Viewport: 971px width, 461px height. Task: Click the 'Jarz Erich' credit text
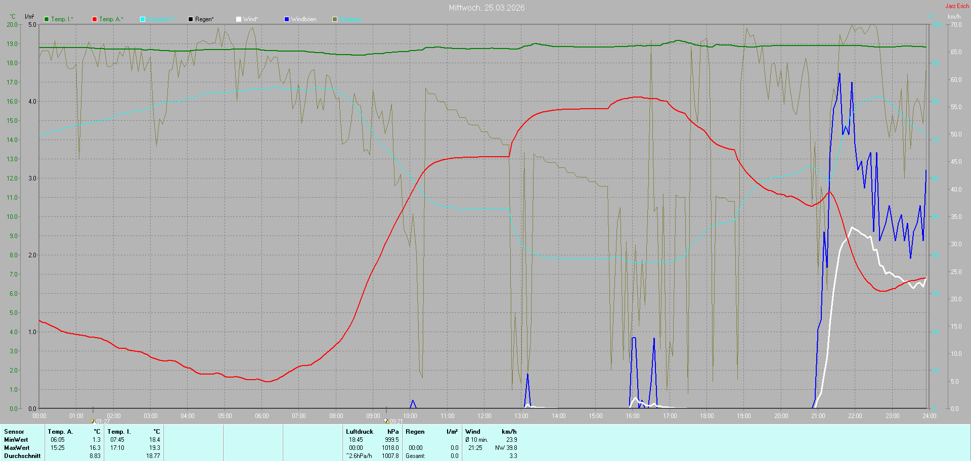pos(957,6)
